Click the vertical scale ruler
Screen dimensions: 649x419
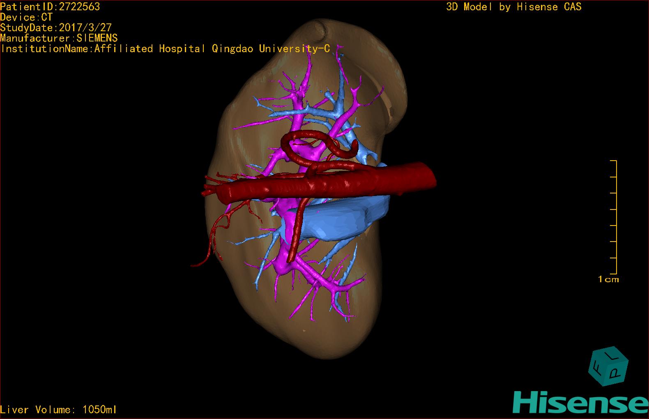click(614, 217)
